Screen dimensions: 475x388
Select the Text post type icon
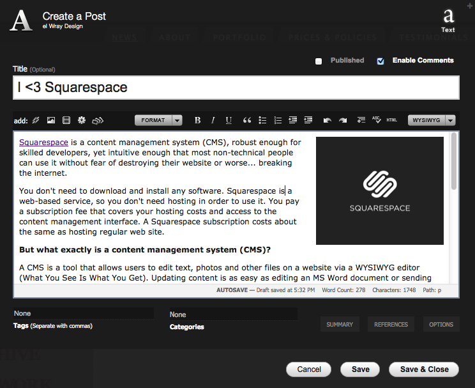pyautogui.click(x=448, y=20)
